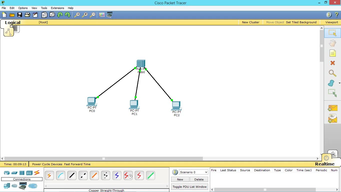
Task: Select the Draw Polygon shape tool
Action: coord(331,83)
